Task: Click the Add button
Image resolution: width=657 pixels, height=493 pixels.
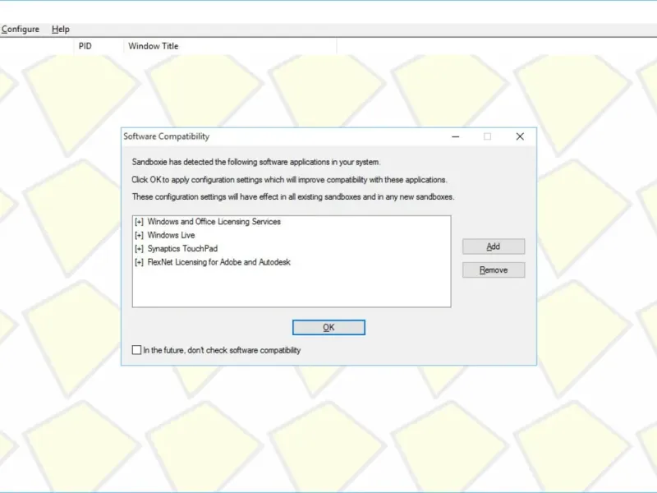Action: pos(494,246)
